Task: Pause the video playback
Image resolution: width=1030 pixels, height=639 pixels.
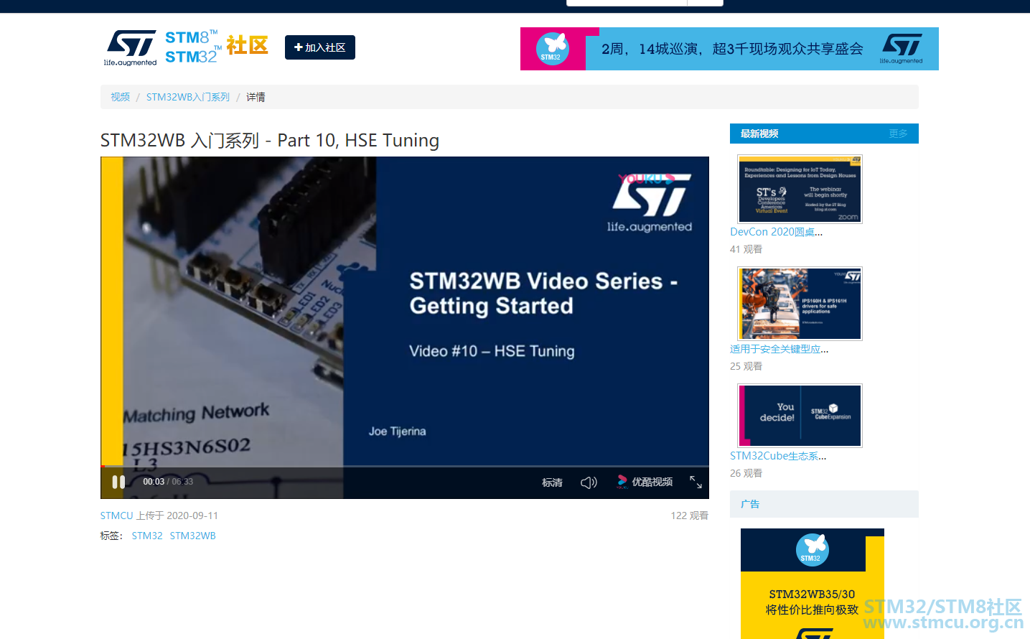Action: tap(118, 482)
